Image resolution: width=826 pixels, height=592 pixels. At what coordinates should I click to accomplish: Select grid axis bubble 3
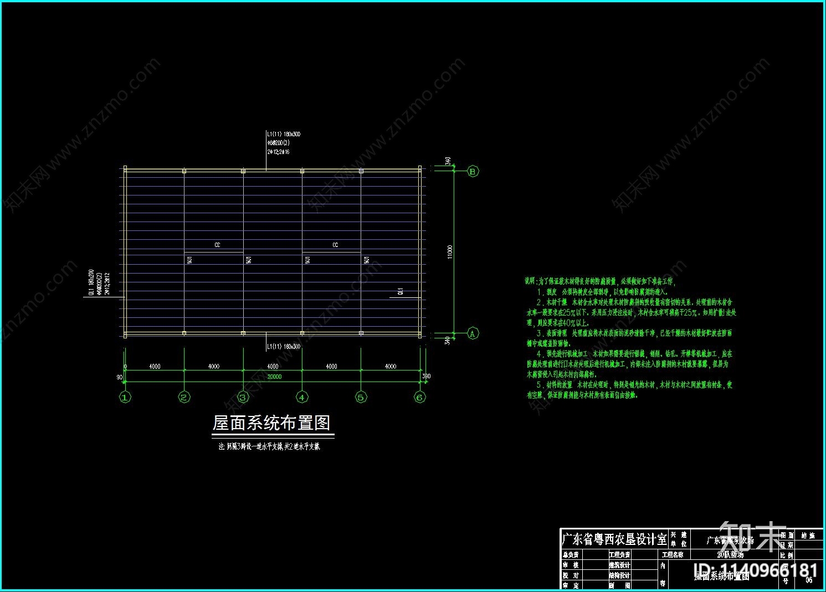click(243, 397)
